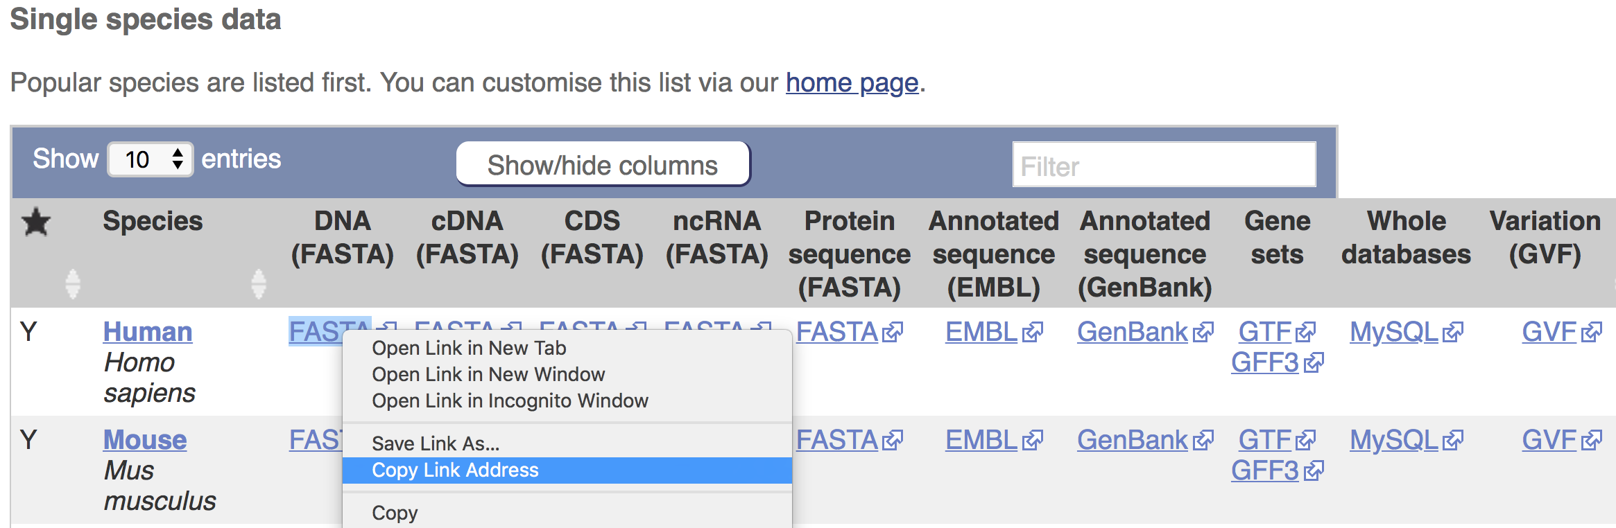Click the external link icon next to Mouse Protein FASTA
1616x528 pixels.
coord(893,439)
